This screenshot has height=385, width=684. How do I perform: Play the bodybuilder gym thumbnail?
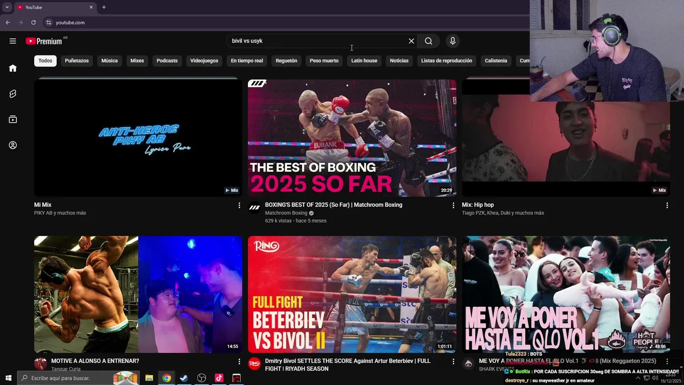[x=138, y=295]
